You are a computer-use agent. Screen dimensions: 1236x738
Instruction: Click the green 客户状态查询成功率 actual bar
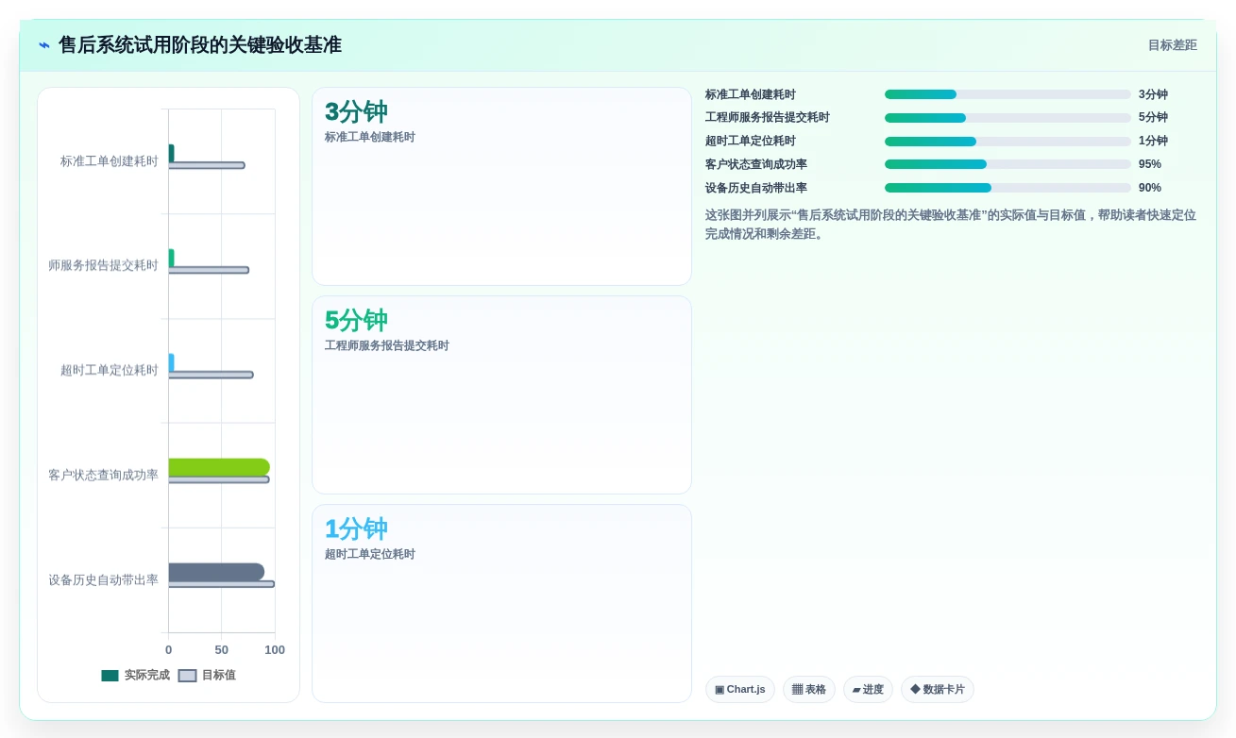pyautogui.click(x=219, y=467)
